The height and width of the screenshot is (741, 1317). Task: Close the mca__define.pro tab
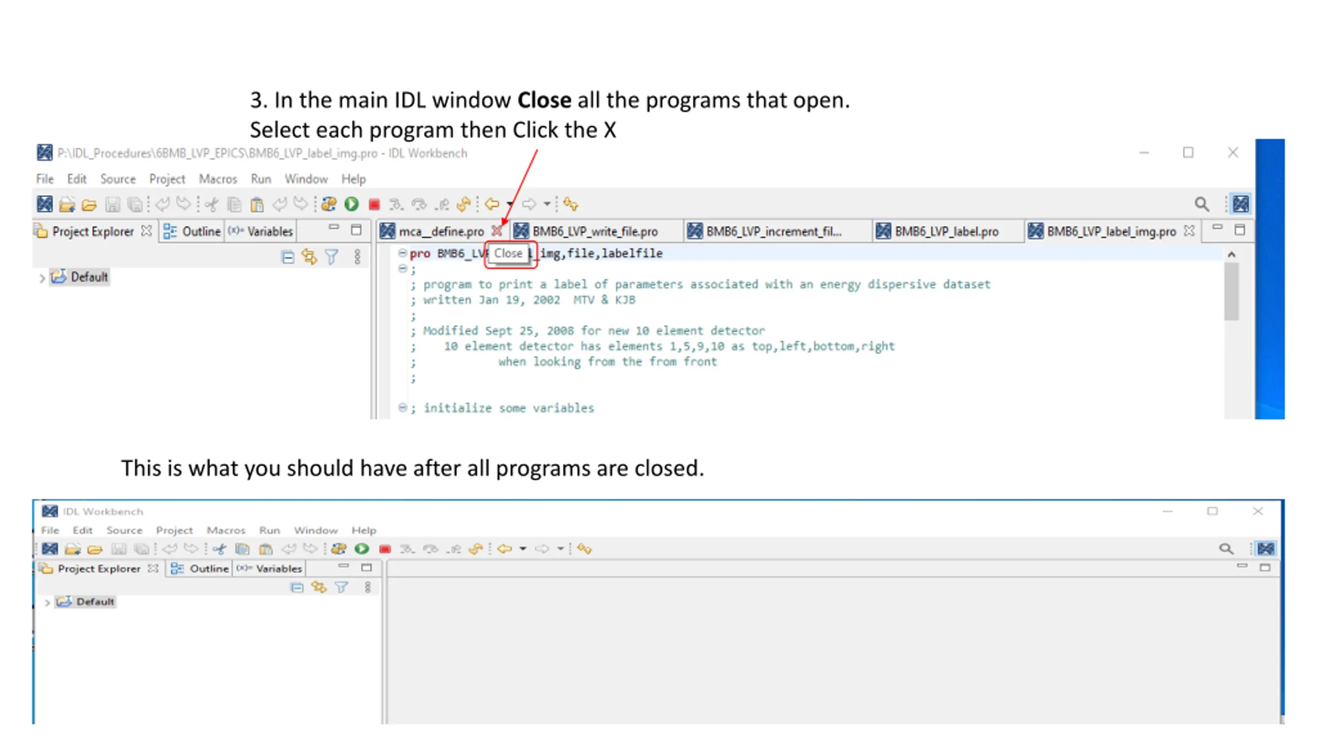[x=496, y=231]
